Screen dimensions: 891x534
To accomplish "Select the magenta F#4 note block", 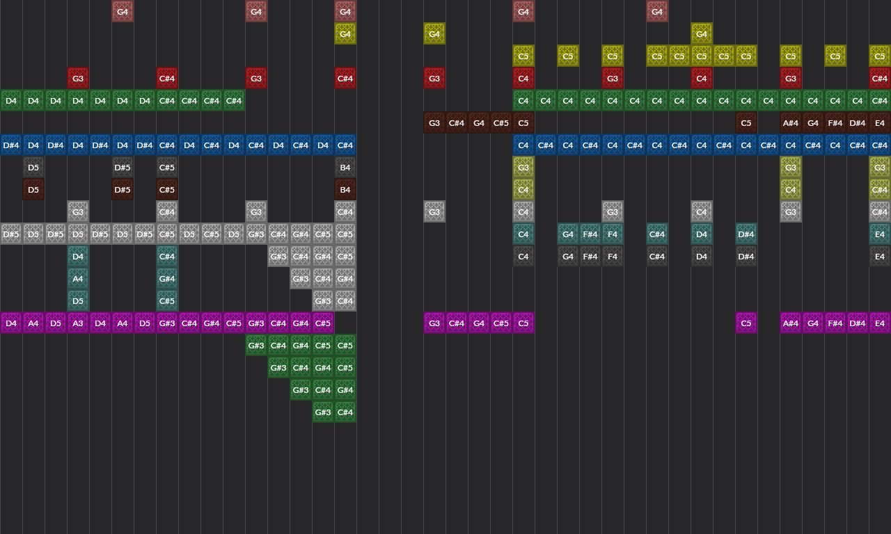I will point(835,323).
